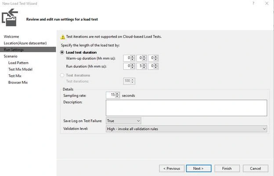Increase sampling rate with up arrow
Screen dimensions: 274x176
click(117, 94)
